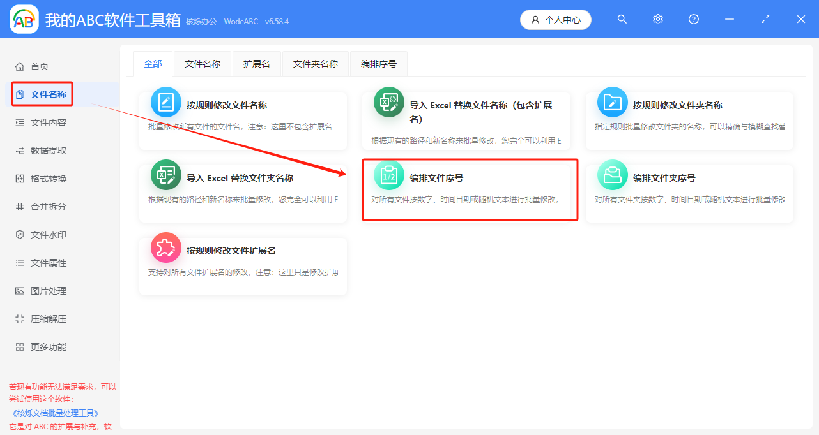This screenshot has width=819, height=435.
Task: Open the 文件水印 section
Action: point(41,234)
